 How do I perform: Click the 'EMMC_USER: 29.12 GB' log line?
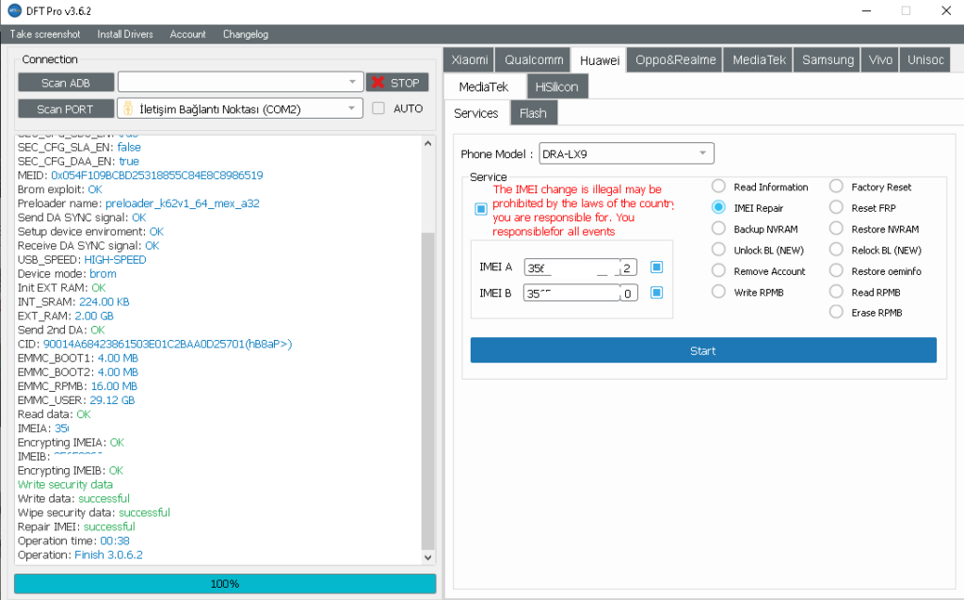pyautogui.click(x=76, y=400)
